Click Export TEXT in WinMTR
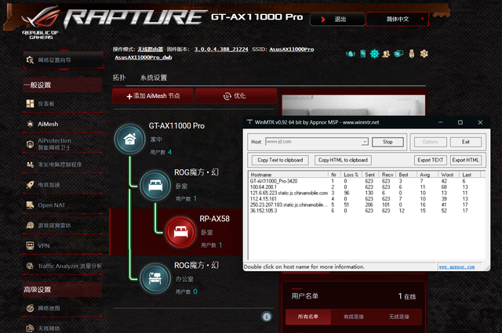 tap(431, 160)
